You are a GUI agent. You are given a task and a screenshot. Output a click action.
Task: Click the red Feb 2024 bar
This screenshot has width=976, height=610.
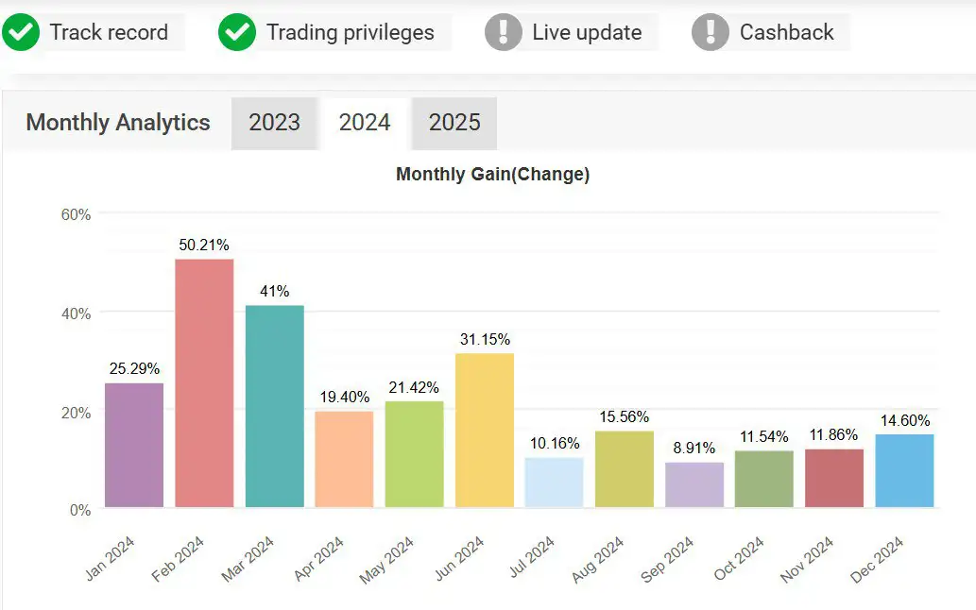(204, 382)
